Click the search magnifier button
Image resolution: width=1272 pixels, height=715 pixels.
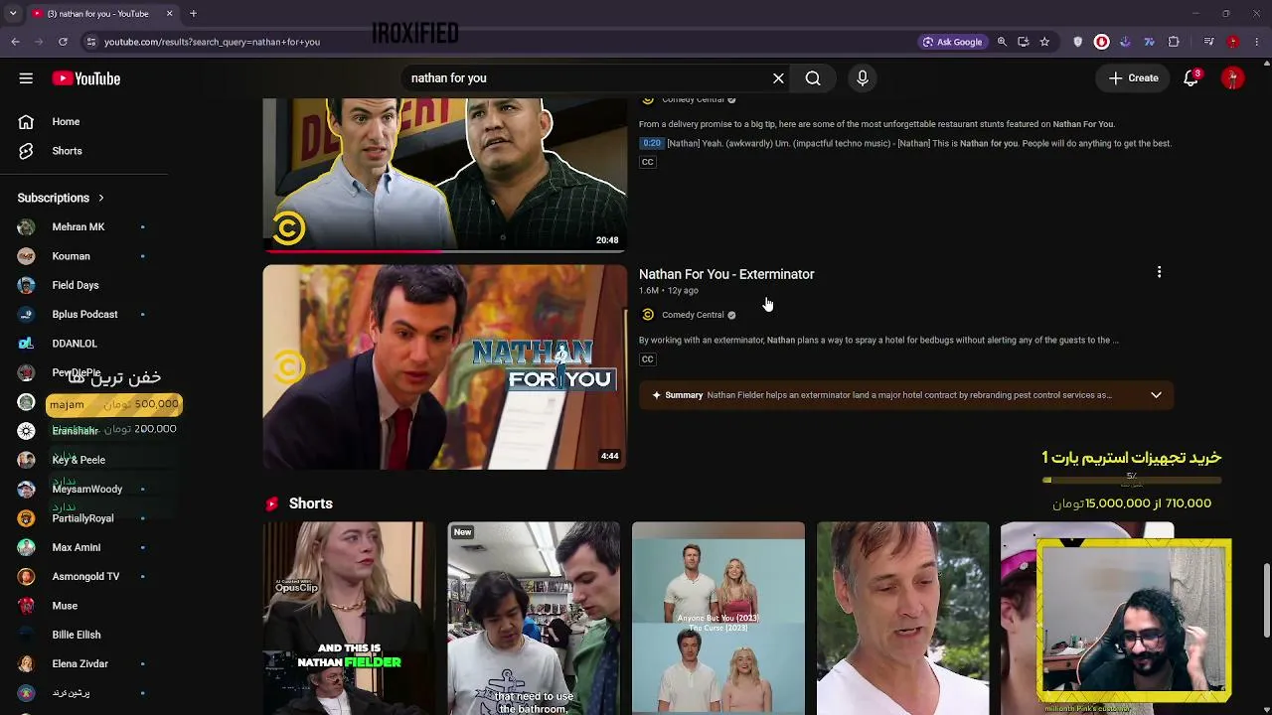coord(813,78)
